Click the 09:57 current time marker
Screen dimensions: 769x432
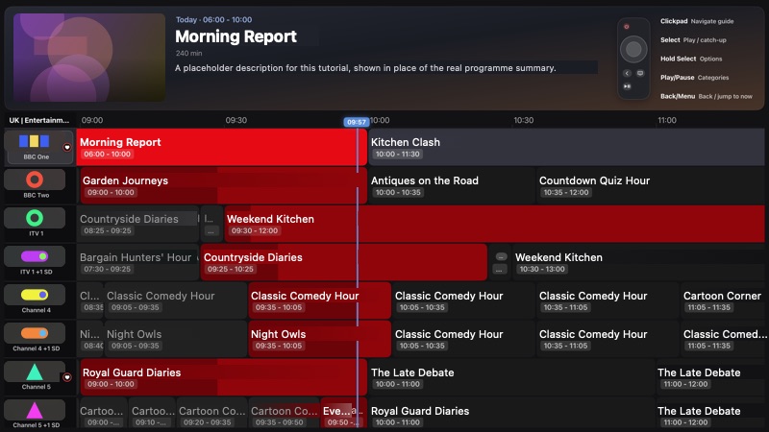tap(356, 122)
